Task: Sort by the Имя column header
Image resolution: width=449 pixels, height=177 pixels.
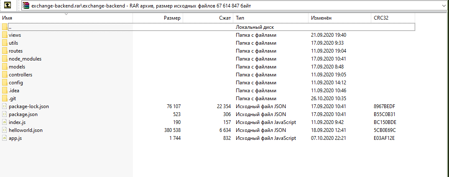Action: point(7,18)
